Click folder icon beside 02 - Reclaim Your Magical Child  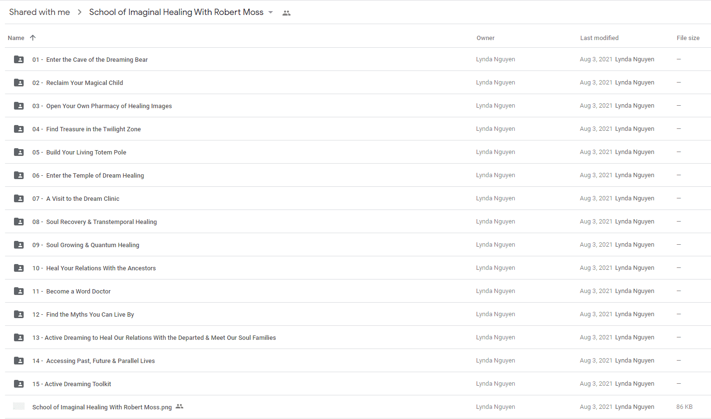pos(19,83)
